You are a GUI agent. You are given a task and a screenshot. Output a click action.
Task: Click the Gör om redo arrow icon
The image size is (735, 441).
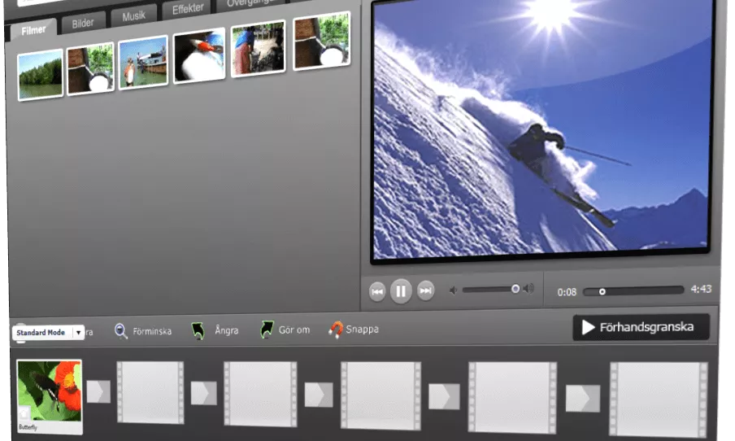coord(267,330)
